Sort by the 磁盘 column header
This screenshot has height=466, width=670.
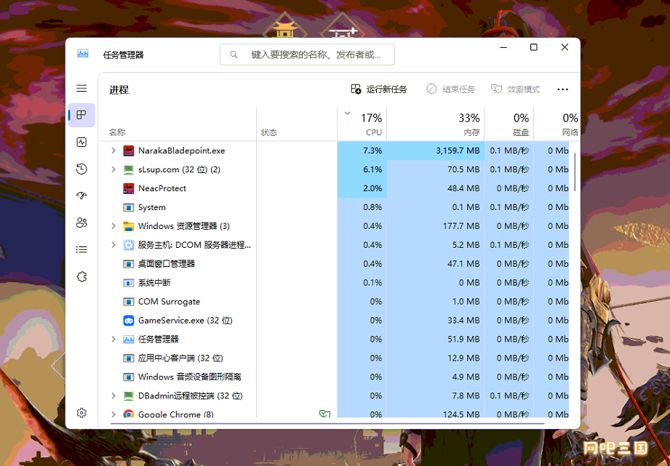(509, 124)
